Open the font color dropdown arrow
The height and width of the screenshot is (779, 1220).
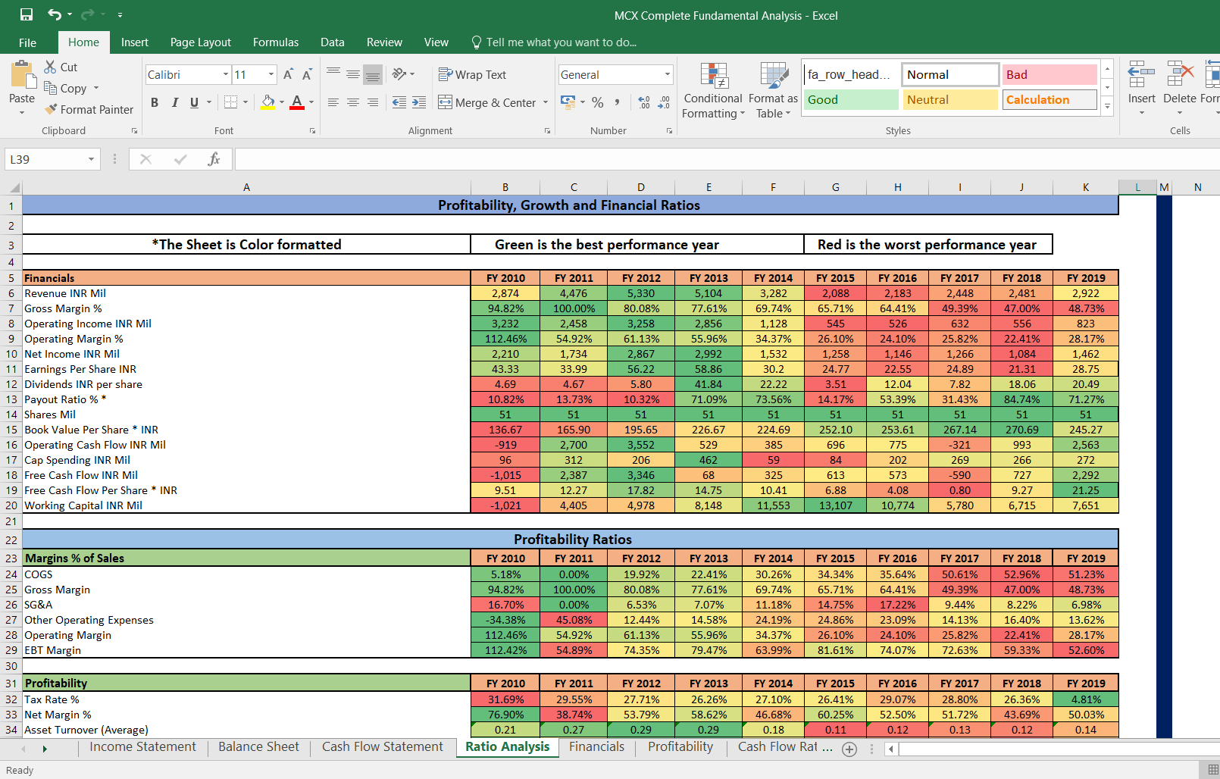pyautogui.click(x=311, y=102)
